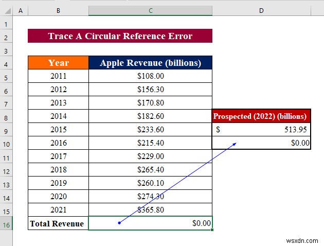The height and width of the screenshot is (246, 324).
Task: Click the $215.40 revenue cell
Action: tap(150, 143)
